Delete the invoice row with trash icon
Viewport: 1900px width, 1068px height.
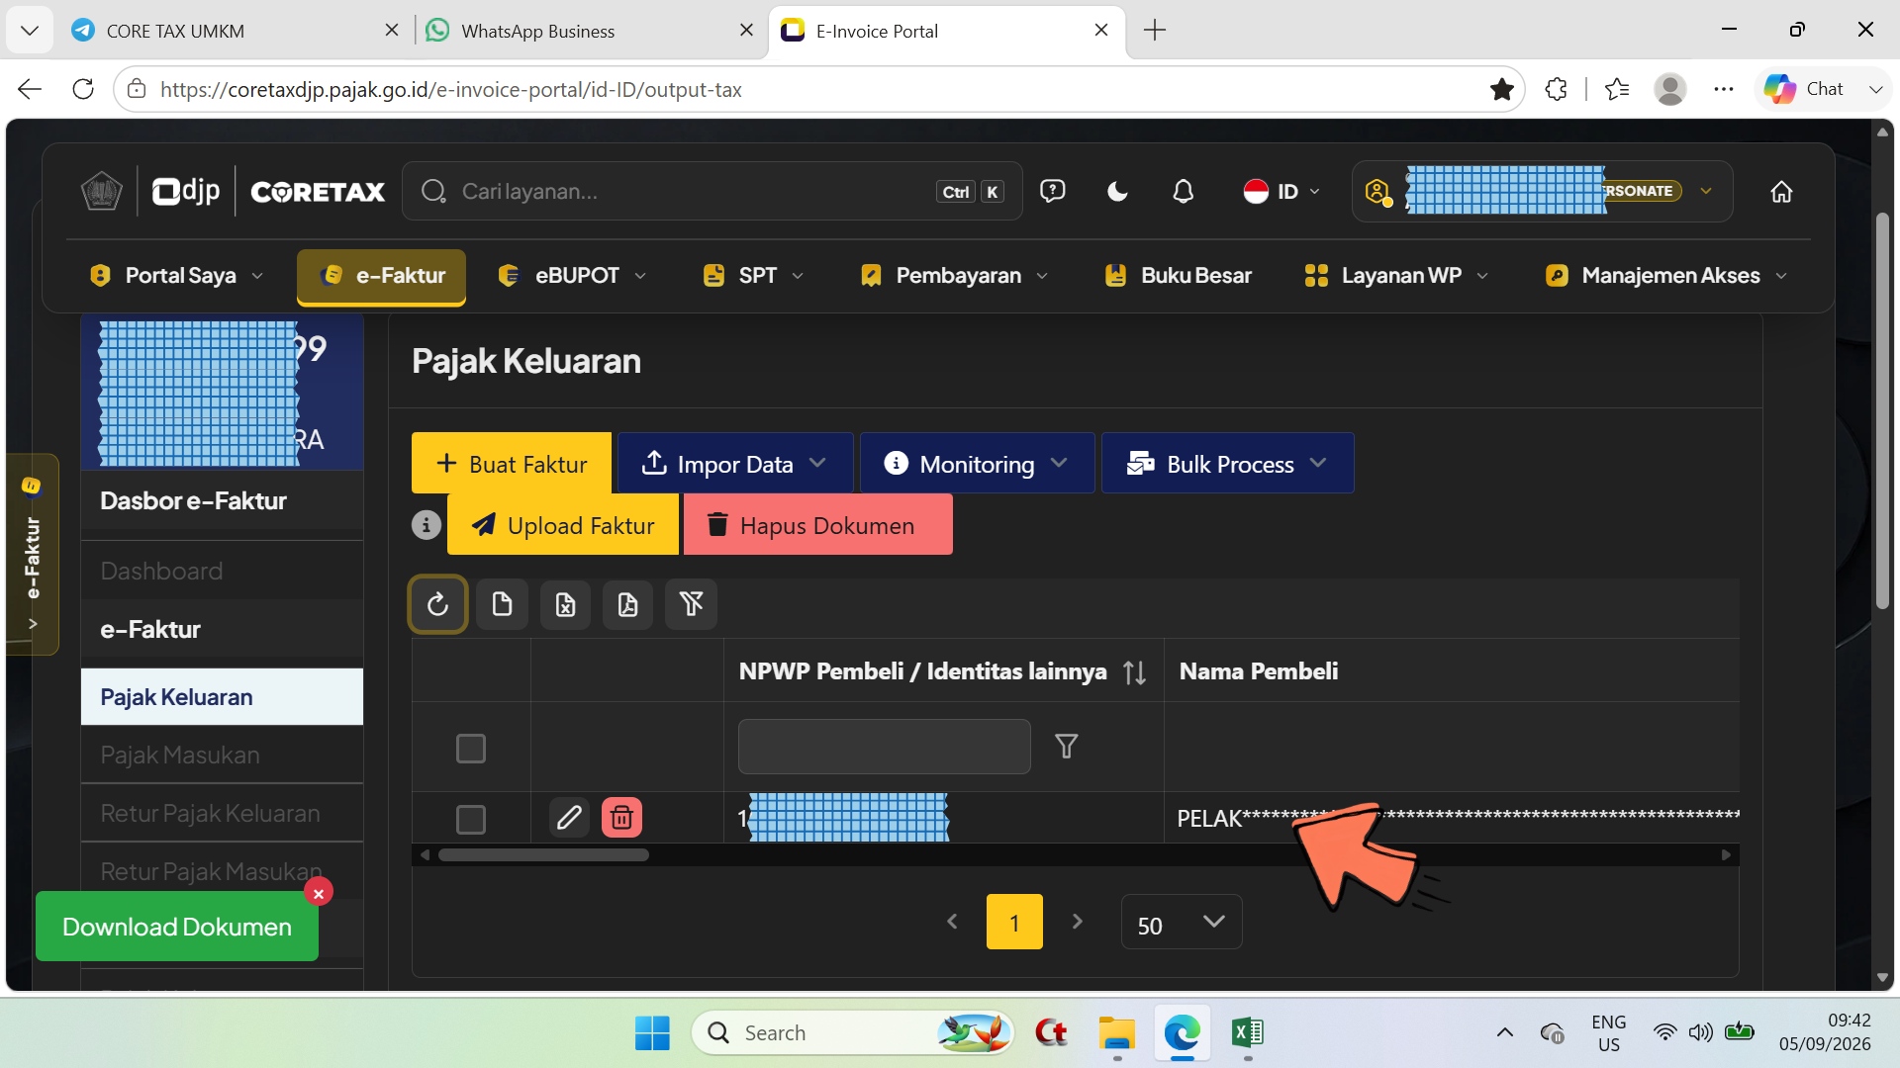pos(621,818)
